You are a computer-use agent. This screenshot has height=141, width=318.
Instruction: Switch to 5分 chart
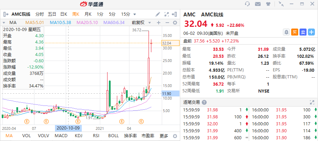(x=112, y=14)
